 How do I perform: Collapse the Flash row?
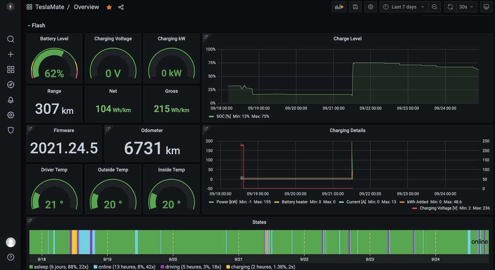point(36,25)
